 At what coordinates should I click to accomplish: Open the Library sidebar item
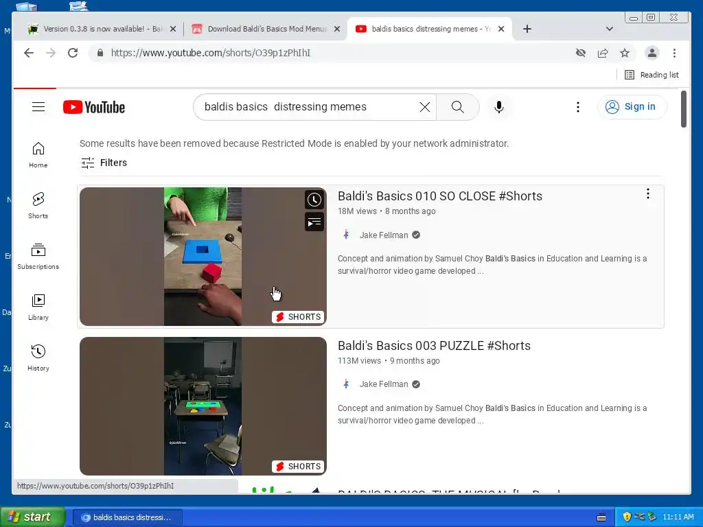click(38, 307)
